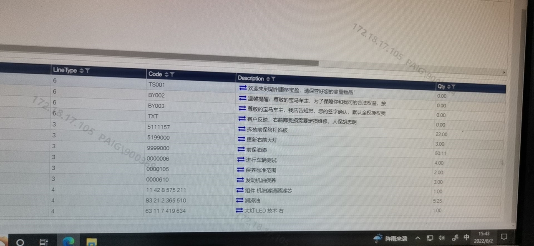Image resolution: width=534 pixels, height=246 pixels.
Task: Select the code cell 0000610
Action: [157, 179]
